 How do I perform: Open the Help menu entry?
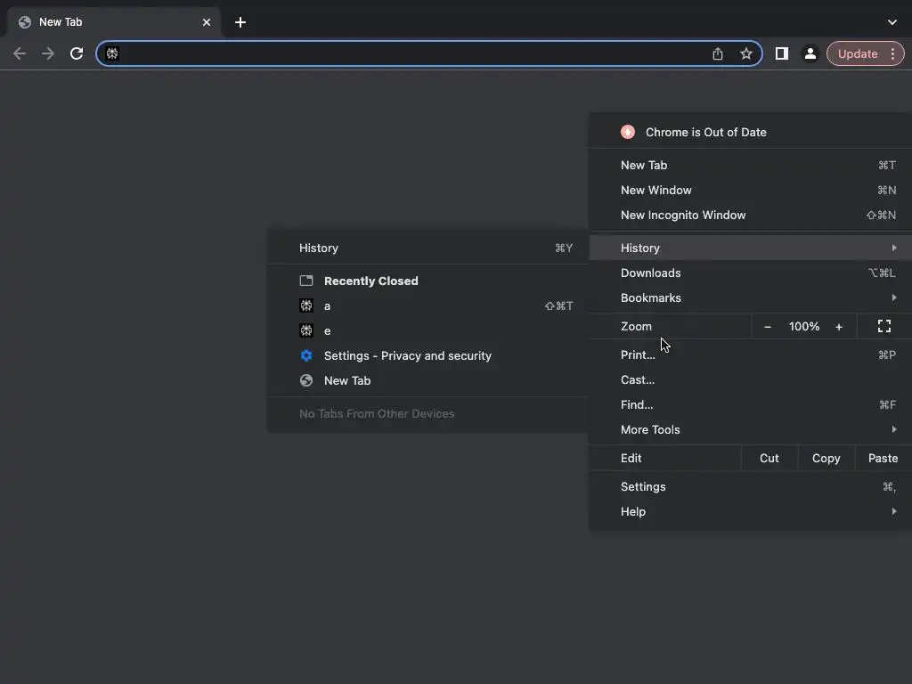[x=750, y=512]
